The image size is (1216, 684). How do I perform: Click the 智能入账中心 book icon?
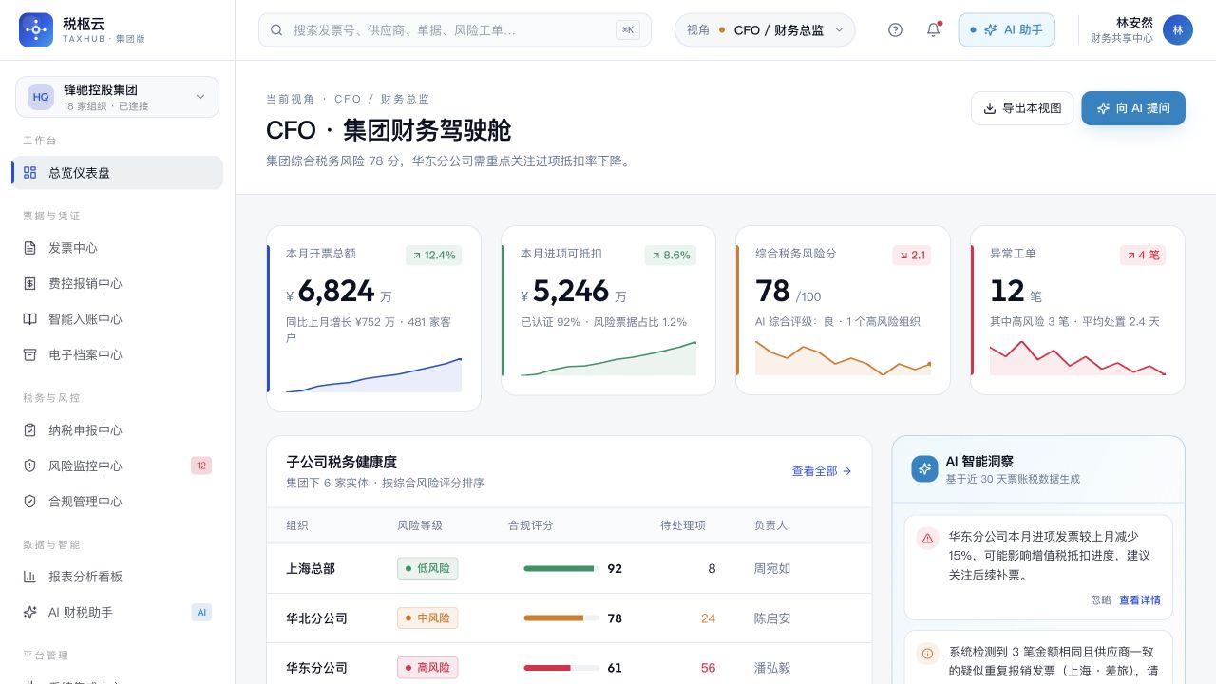point(29,318)
